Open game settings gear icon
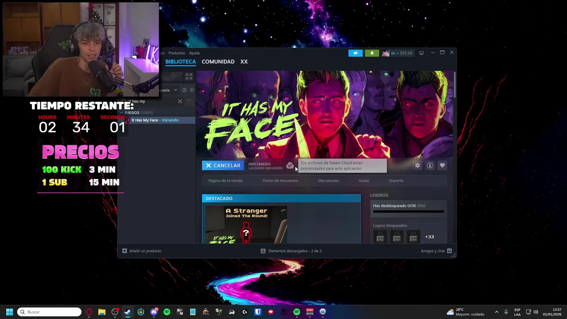 click(417, 166)
